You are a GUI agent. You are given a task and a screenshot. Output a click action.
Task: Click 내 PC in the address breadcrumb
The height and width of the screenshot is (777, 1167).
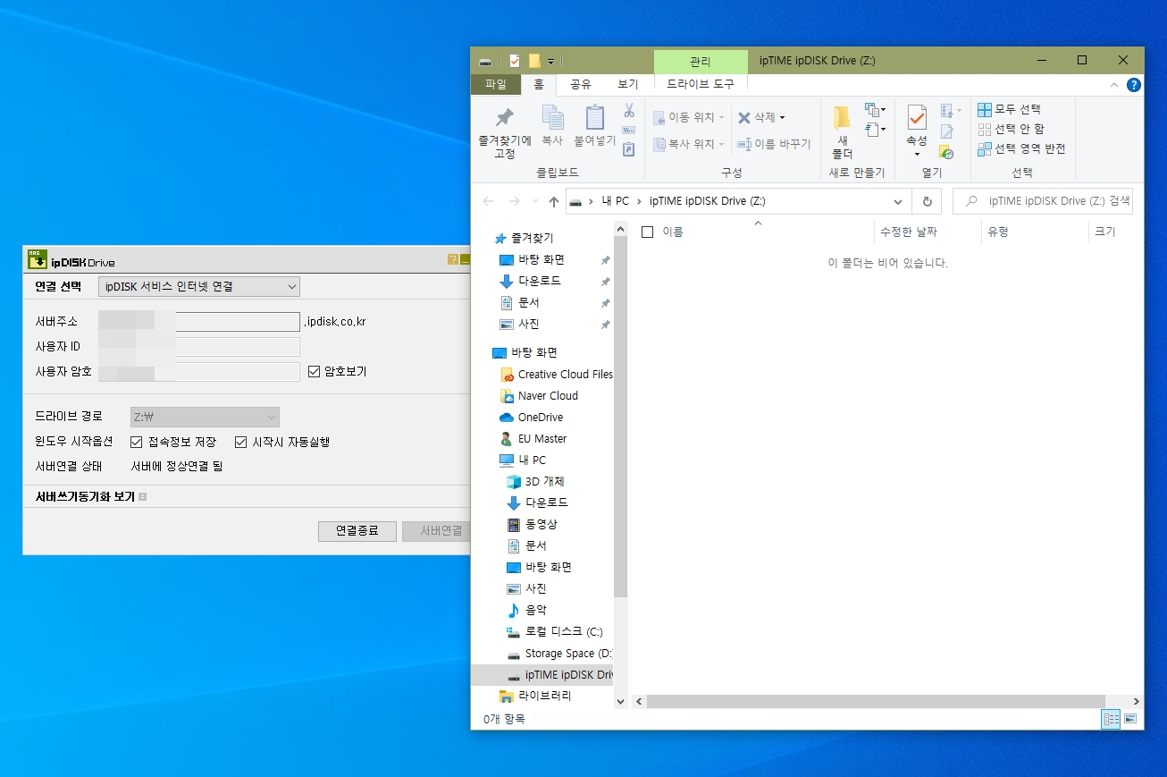point(616,201)
